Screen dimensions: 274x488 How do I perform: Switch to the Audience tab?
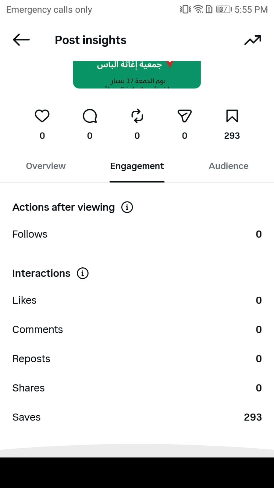pos(228,166)
